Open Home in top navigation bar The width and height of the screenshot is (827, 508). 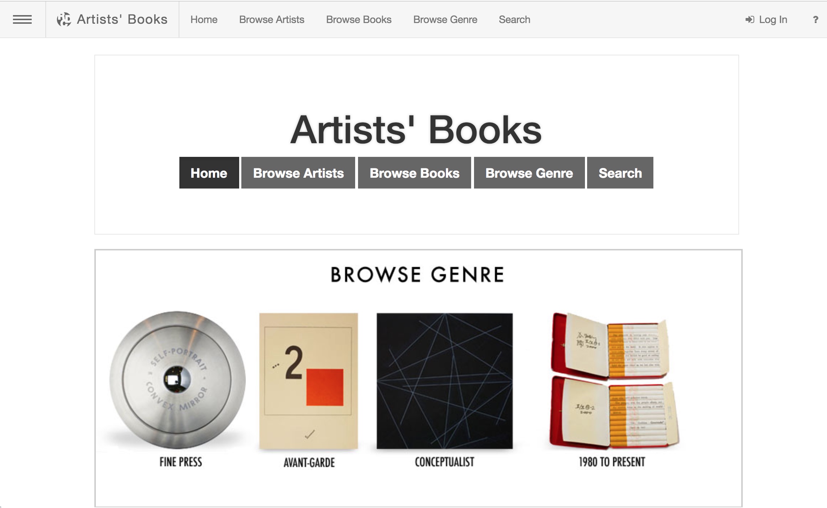coord(204,19)
